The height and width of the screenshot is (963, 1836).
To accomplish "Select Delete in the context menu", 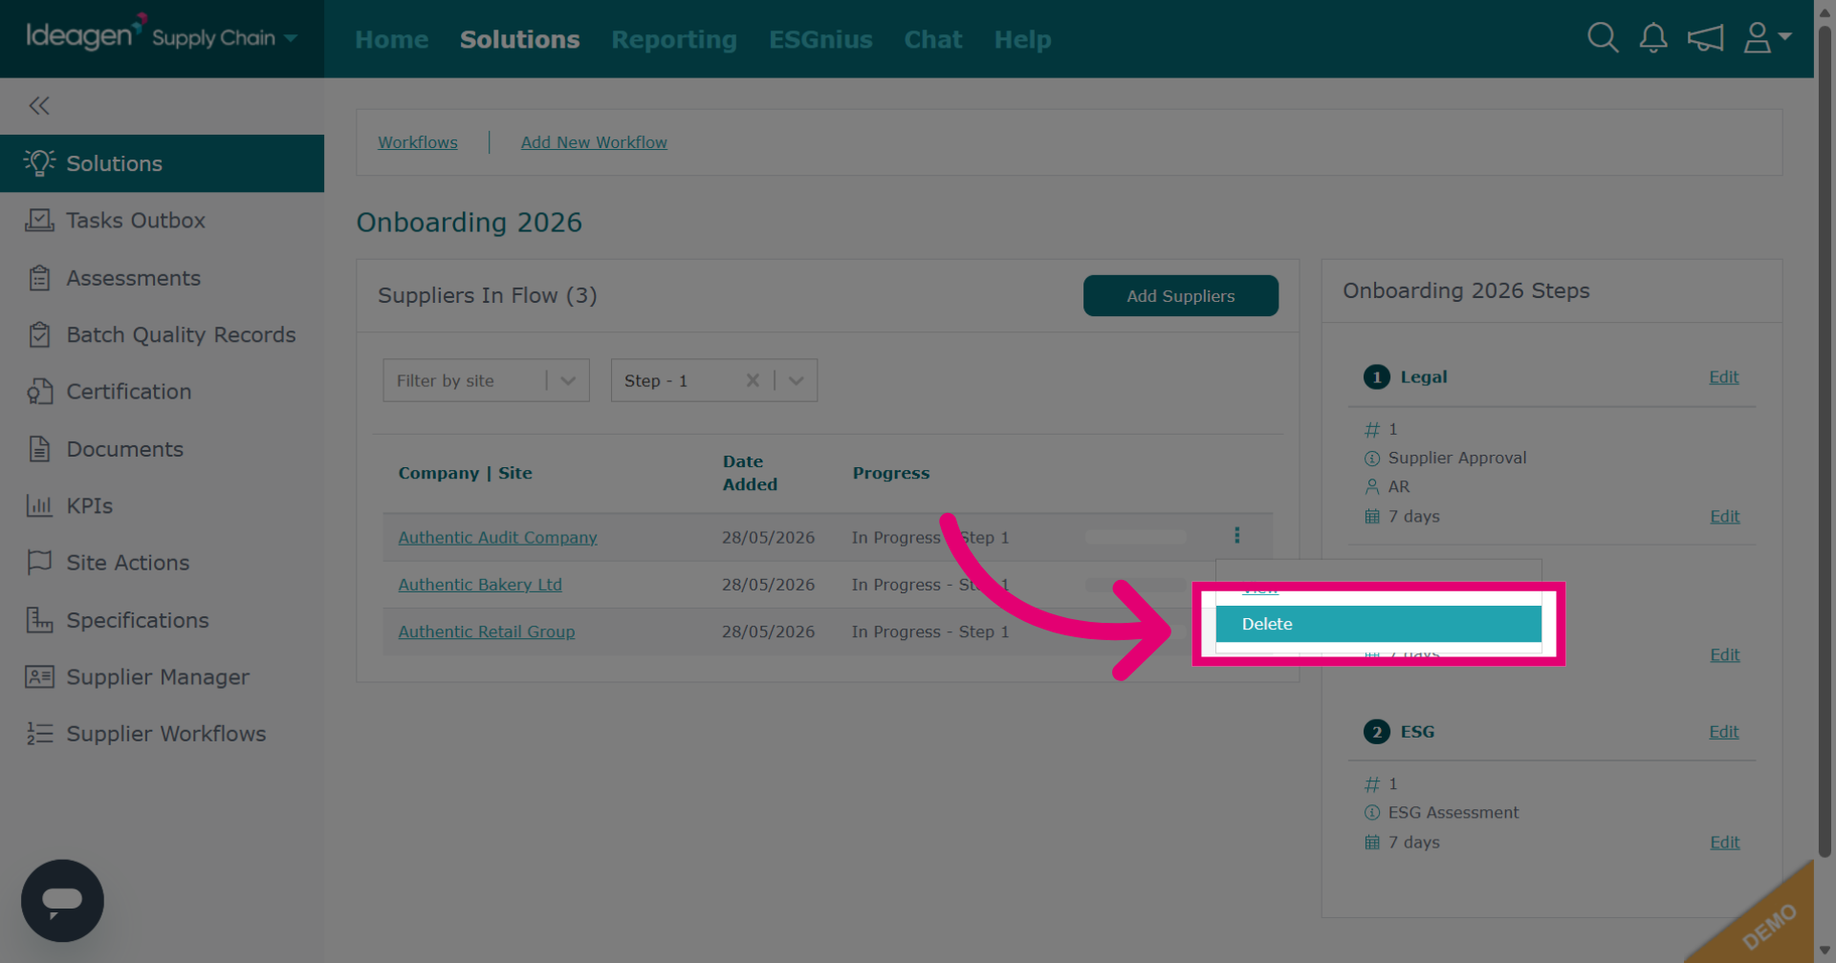I will (x=1378, y=624).
